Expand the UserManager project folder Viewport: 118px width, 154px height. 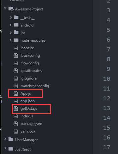click(x=5, y=139)
